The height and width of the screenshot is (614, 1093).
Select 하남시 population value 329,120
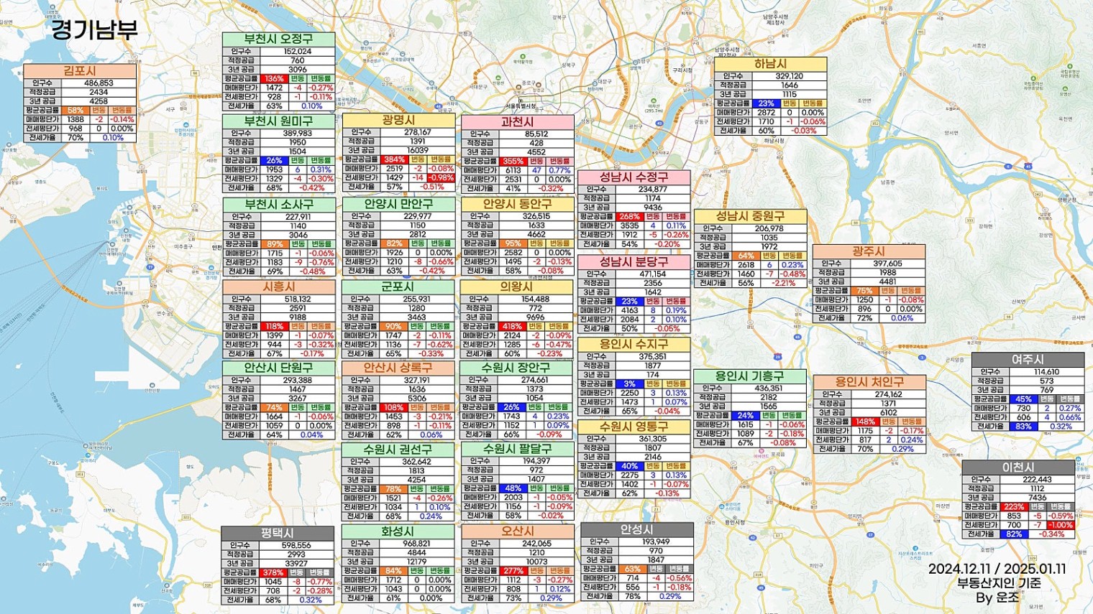[789, 76]
